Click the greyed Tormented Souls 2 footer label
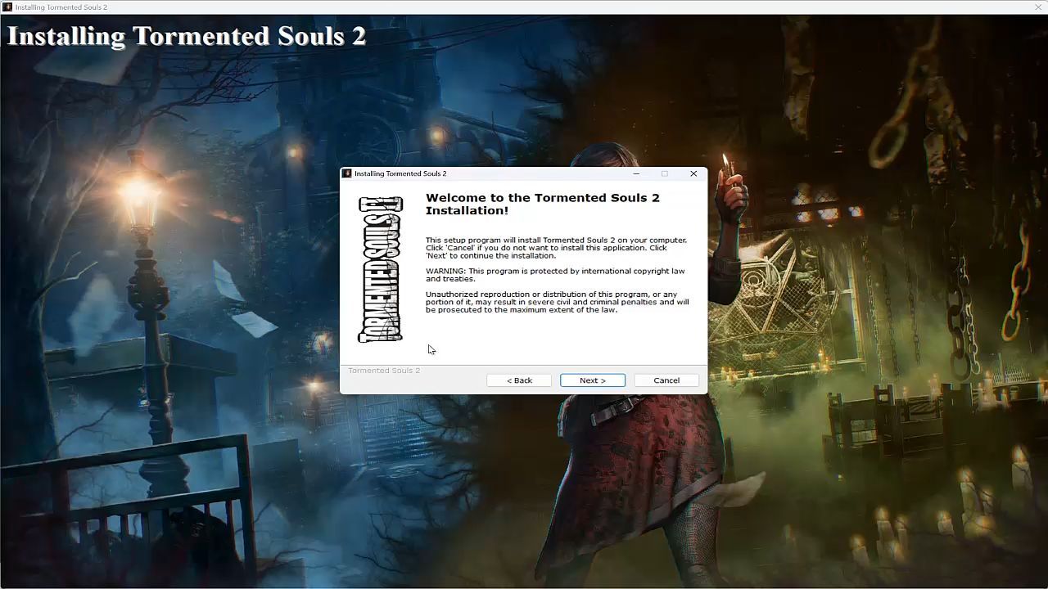This screenshot has height=589, width=1048. (x=384, y=371)
